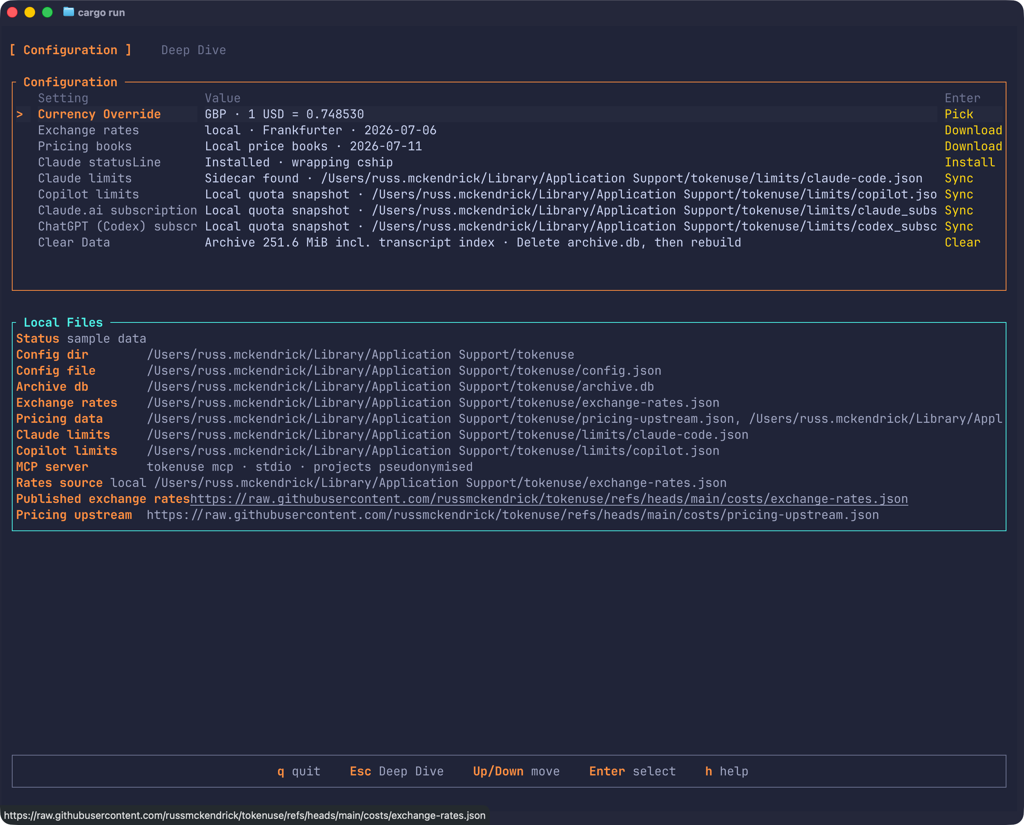Select the Claude.ai subscription setting row
The image size is (1024, 825).
[x=509, y=211]
